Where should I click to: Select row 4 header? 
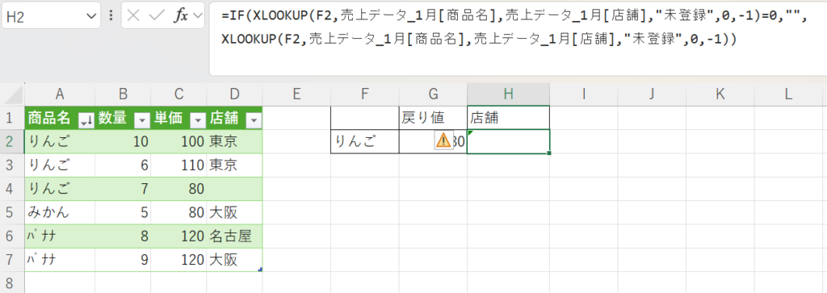[x=11, y=189]
